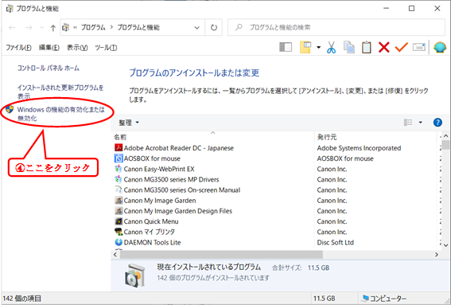451x305 pixels.
Task: Open the view options dropdown arrow
Action: point(420,123)
